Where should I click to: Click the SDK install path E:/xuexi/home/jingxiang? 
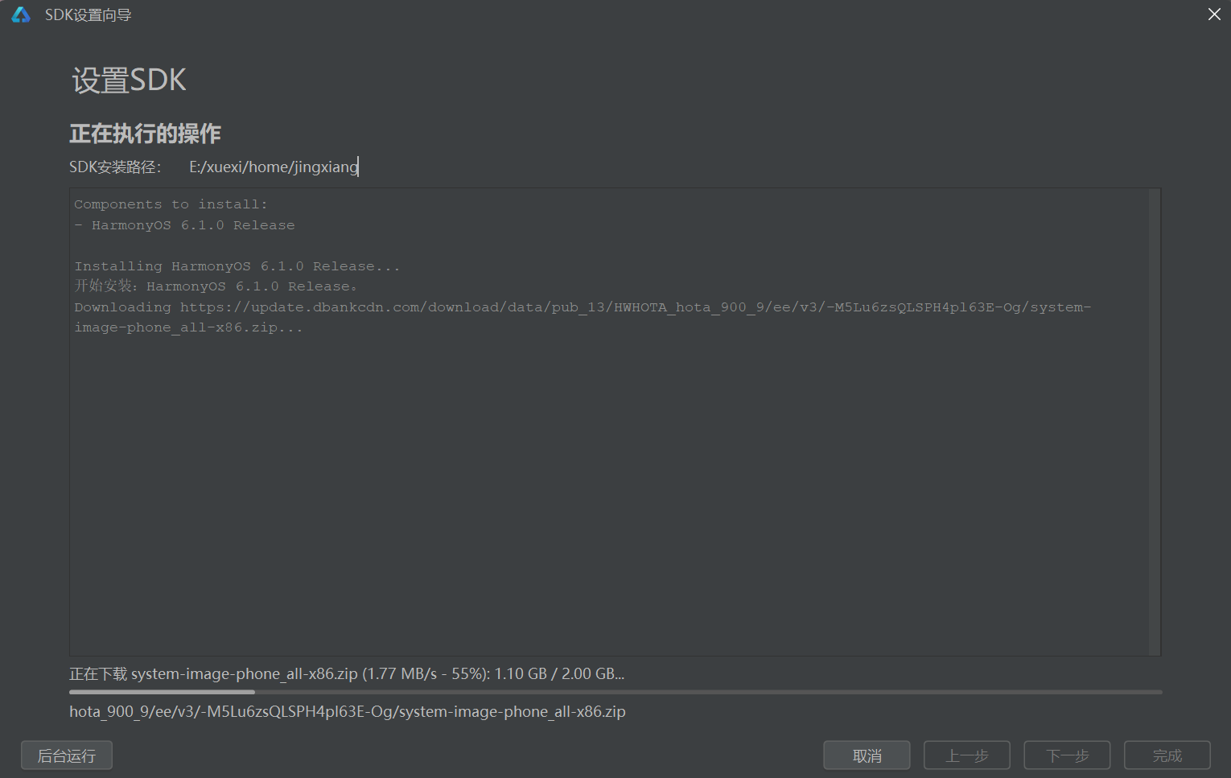point(274,167)
